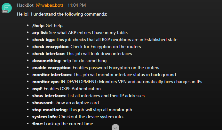Select the /help command text
Viewport: 222px width, 130px height.
(38, 25)
